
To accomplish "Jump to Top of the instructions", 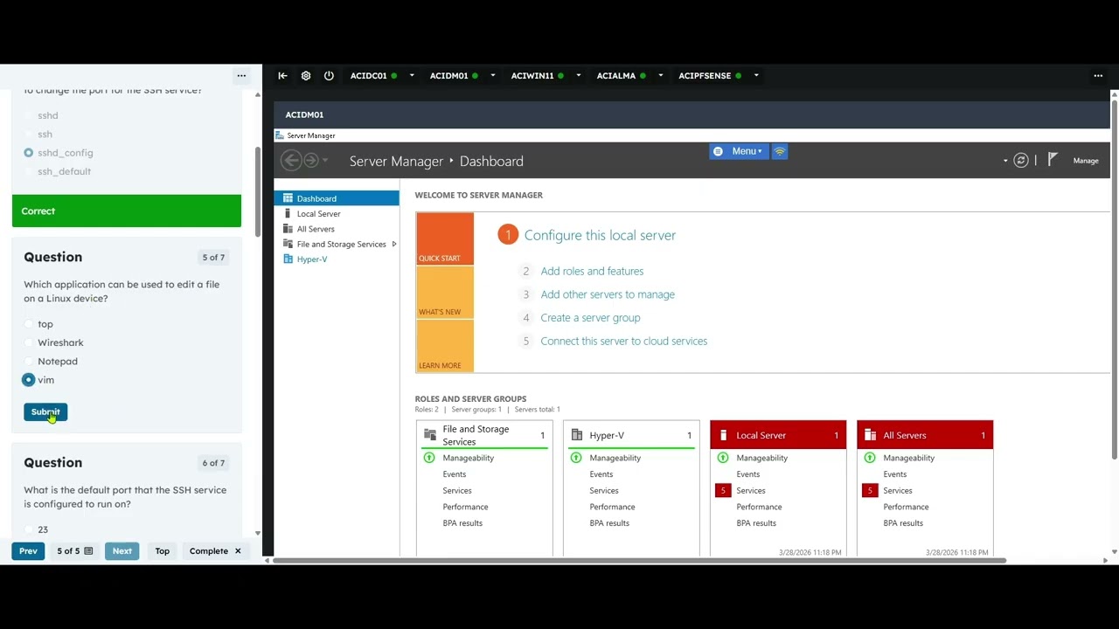I will coord(163,551).
